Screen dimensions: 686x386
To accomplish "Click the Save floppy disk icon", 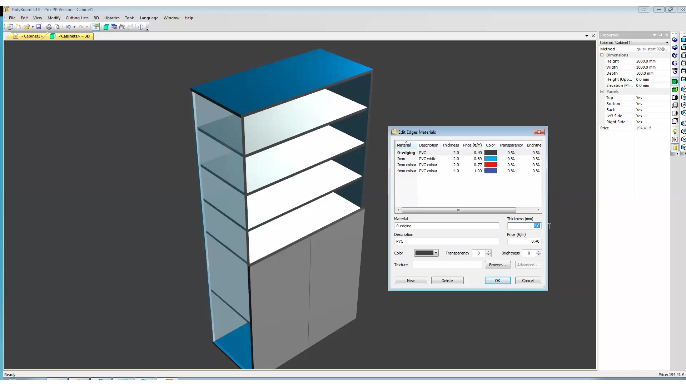I will [x=39, y=27].
